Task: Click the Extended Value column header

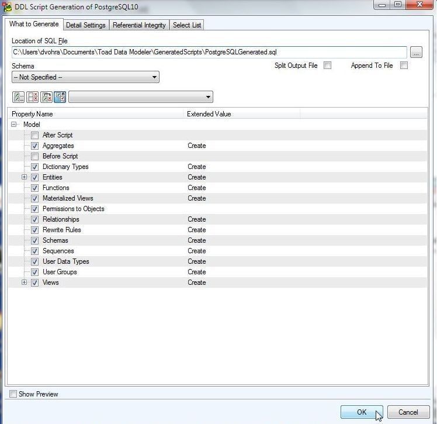Action: [x=241, y=114]
